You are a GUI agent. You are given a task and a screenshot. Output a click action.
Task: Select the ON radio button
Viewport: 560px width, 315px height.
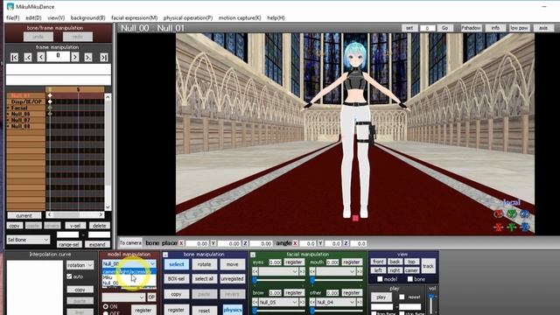coord(106,306)
